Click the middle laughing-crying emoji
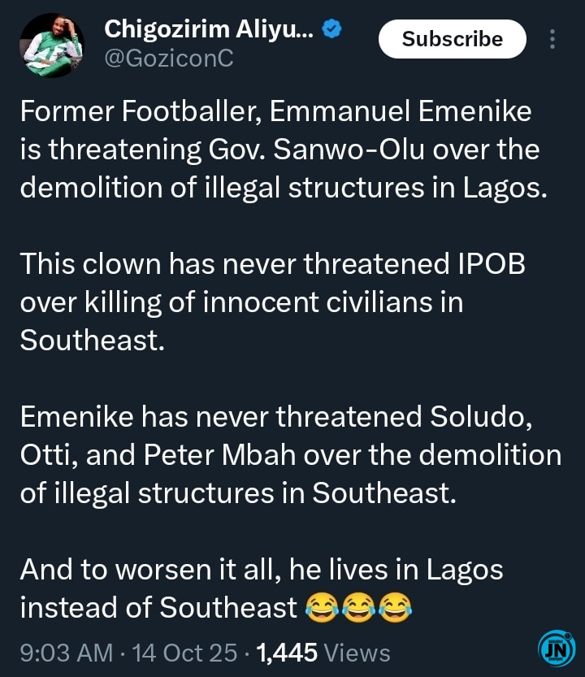Image resolution: width=585 pixels, height=677 pixels. click(x=358, y=608)
